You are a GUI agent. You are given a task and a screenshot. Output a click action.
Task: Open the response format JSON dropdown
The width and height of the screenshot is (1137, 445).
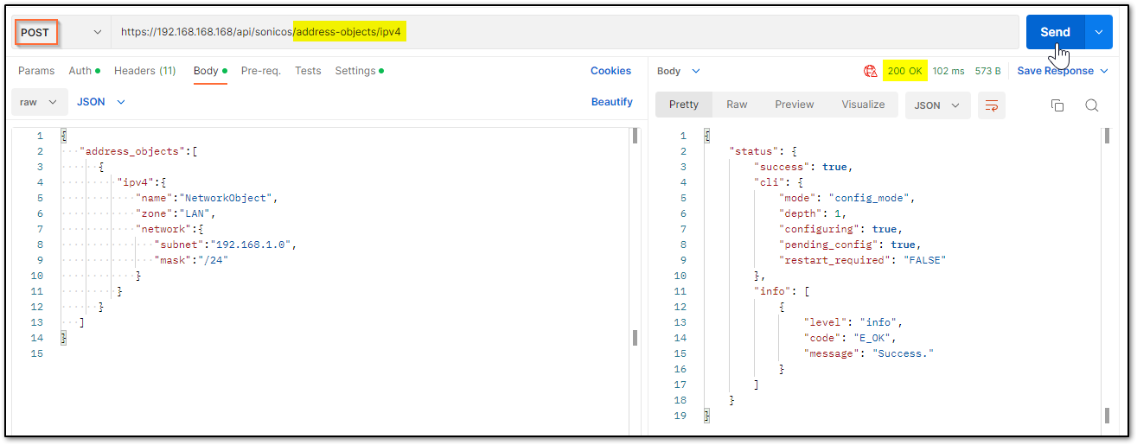click(938, 105)
